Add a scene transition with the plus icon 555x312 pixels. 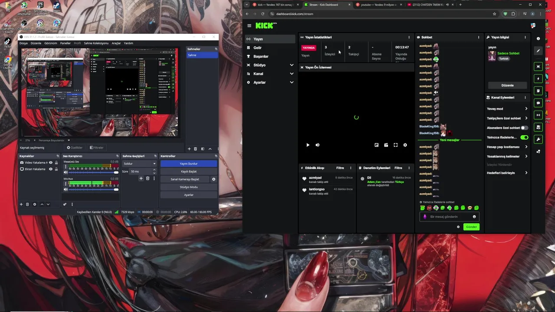click(x=141, y=179)
